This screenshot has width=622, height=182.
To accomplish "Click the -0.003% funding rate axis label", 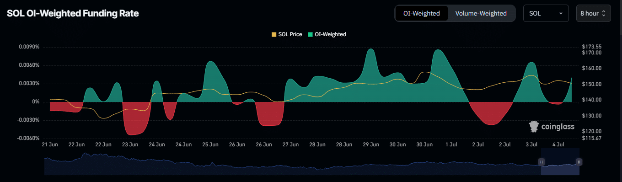I will 28,120.
